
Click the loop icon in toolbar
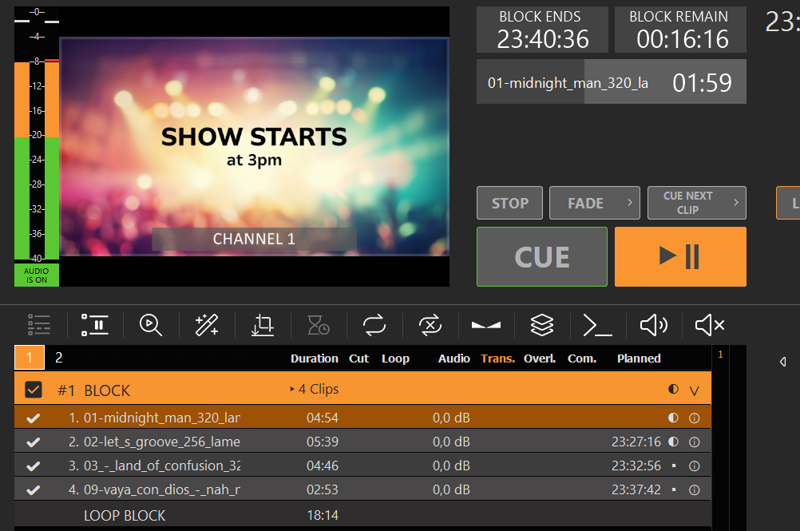click(374, 325)
